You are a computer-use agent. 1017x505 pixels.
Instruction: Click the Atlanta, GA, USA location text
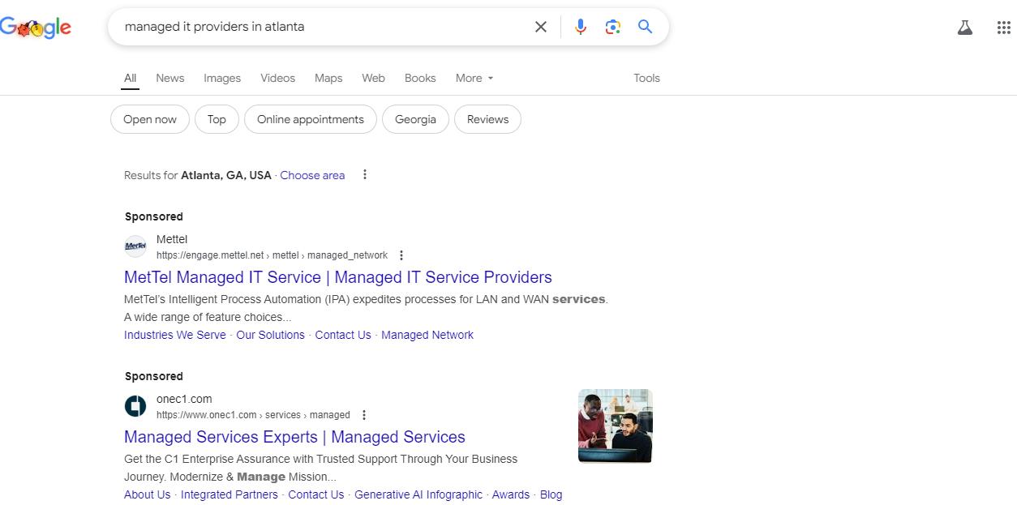click(226, 175)
